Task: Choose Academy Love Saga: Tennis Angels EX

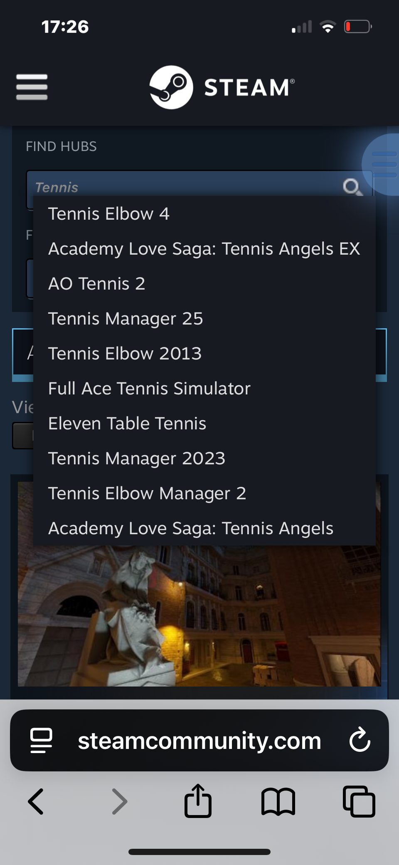Action: click(204, 249)
